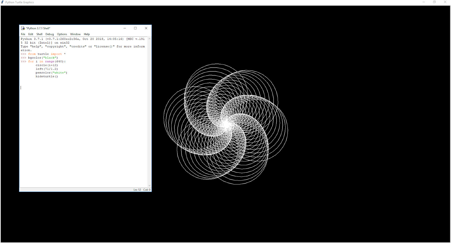451x243 pixels.
Task: Open the Debug menu
Action: 49,34
